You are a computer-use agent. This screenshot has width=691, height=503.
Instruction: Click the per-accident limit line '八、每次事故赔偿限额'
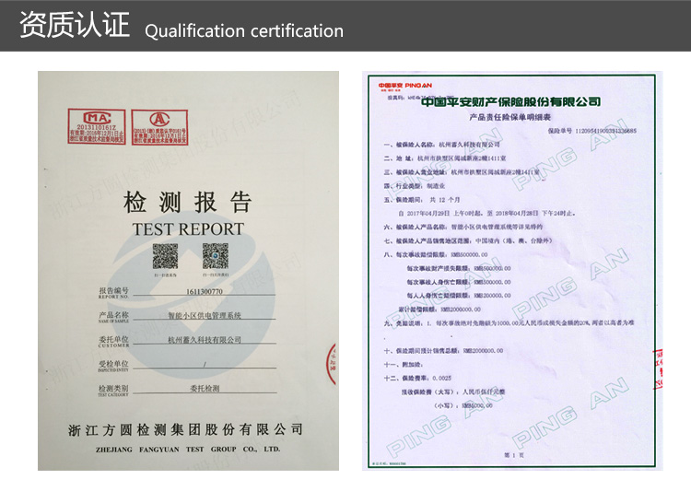click(436, 254)
